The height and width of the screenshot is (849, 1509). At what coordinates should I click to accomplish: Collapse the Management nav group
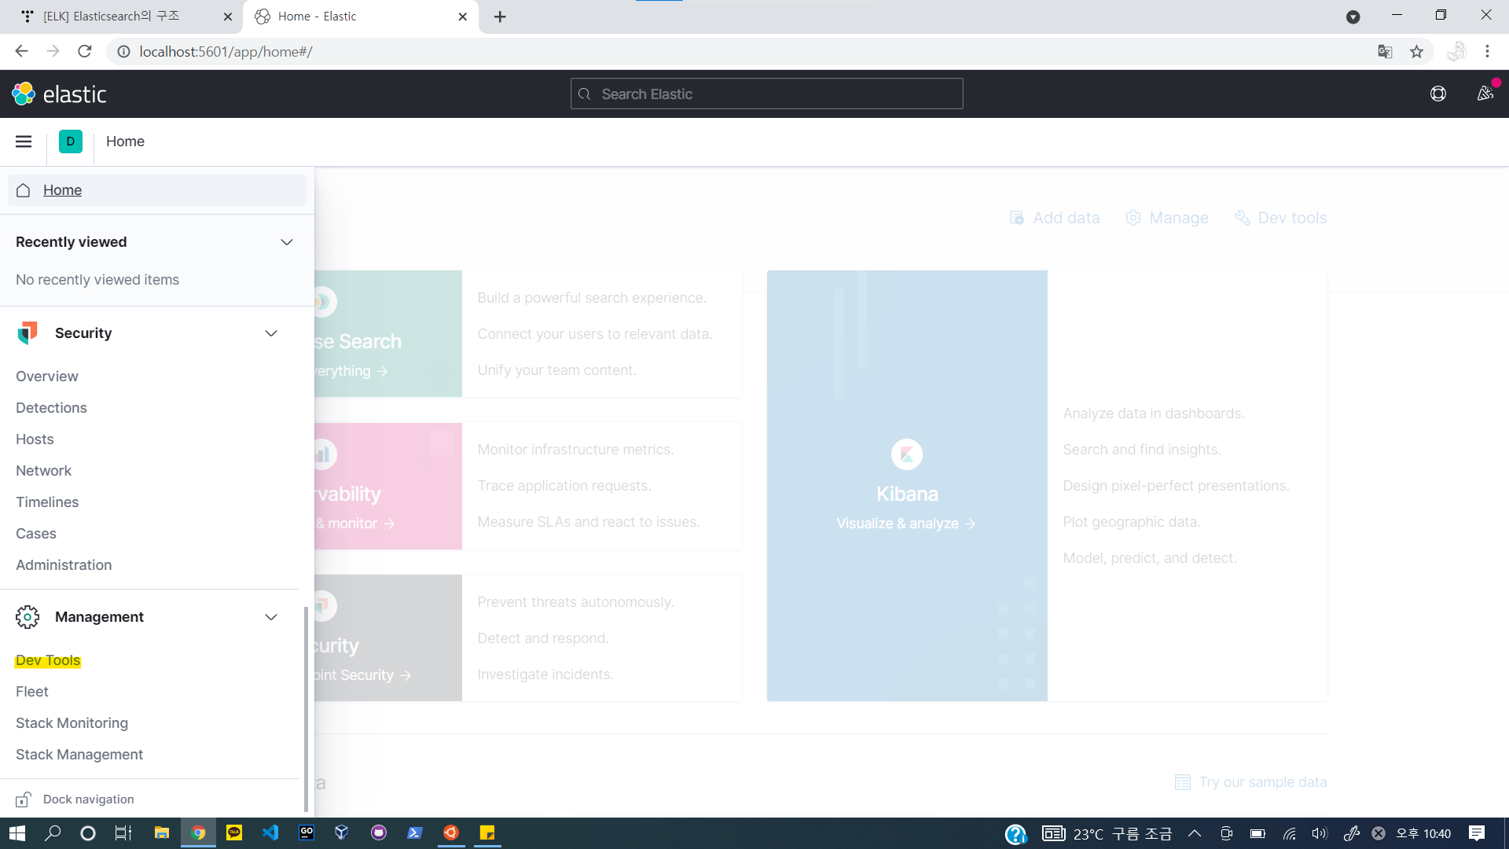pos(271,617)
